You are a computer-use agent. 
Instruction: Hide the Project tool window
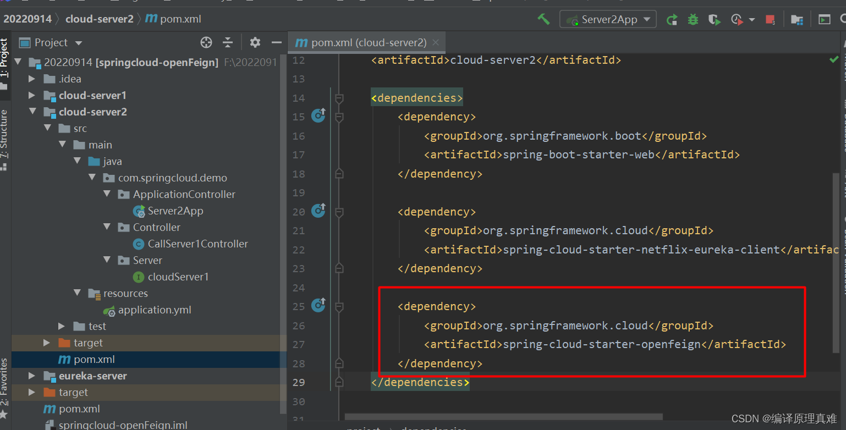tap(276, 42)
